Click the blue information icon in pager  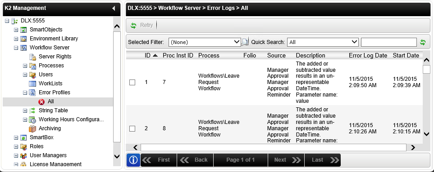[133, 160]
